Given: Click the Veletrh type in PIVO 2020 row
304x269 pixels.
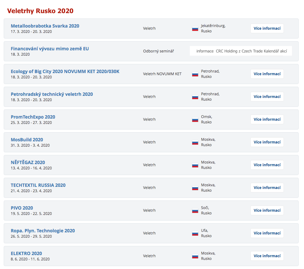Looking at the screenshot, I should tap(149, 210).
